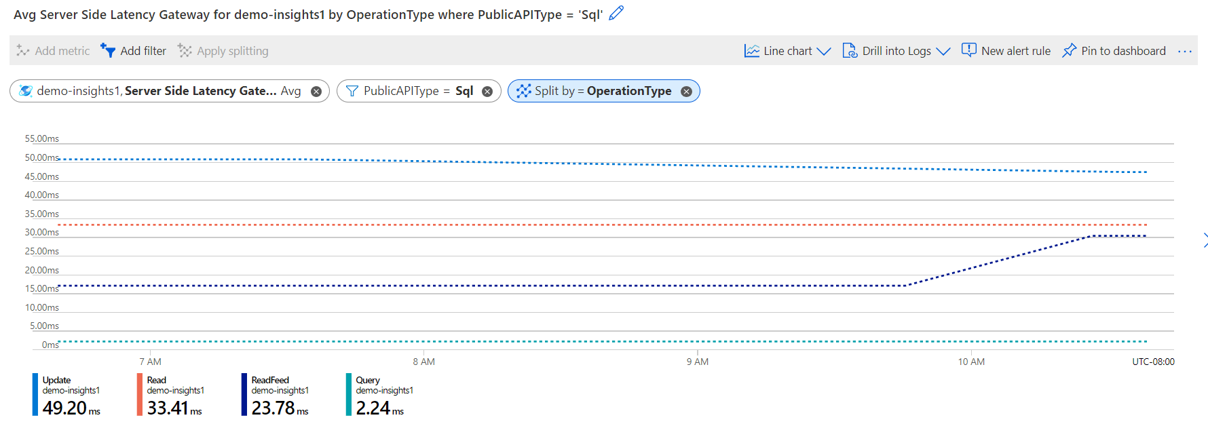Open the more options ellipsis menu
This screenshot has height=424, width=1208.
point(1185,52)
